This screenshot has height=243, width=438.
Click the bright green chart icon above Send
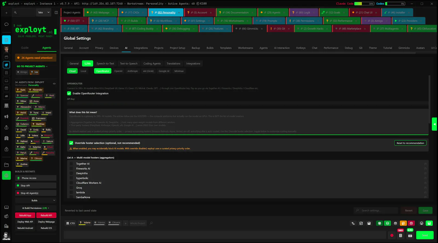pyautogui.click(x=429, y=223)
